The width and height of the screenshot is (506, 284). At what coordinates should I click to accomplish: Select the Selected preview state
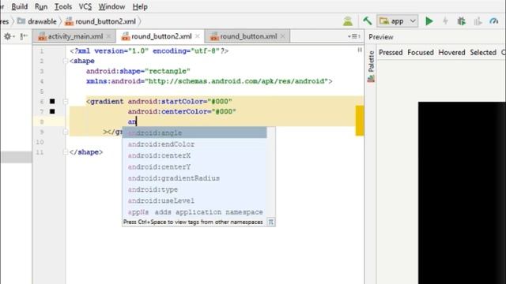(x=483, y=52)
